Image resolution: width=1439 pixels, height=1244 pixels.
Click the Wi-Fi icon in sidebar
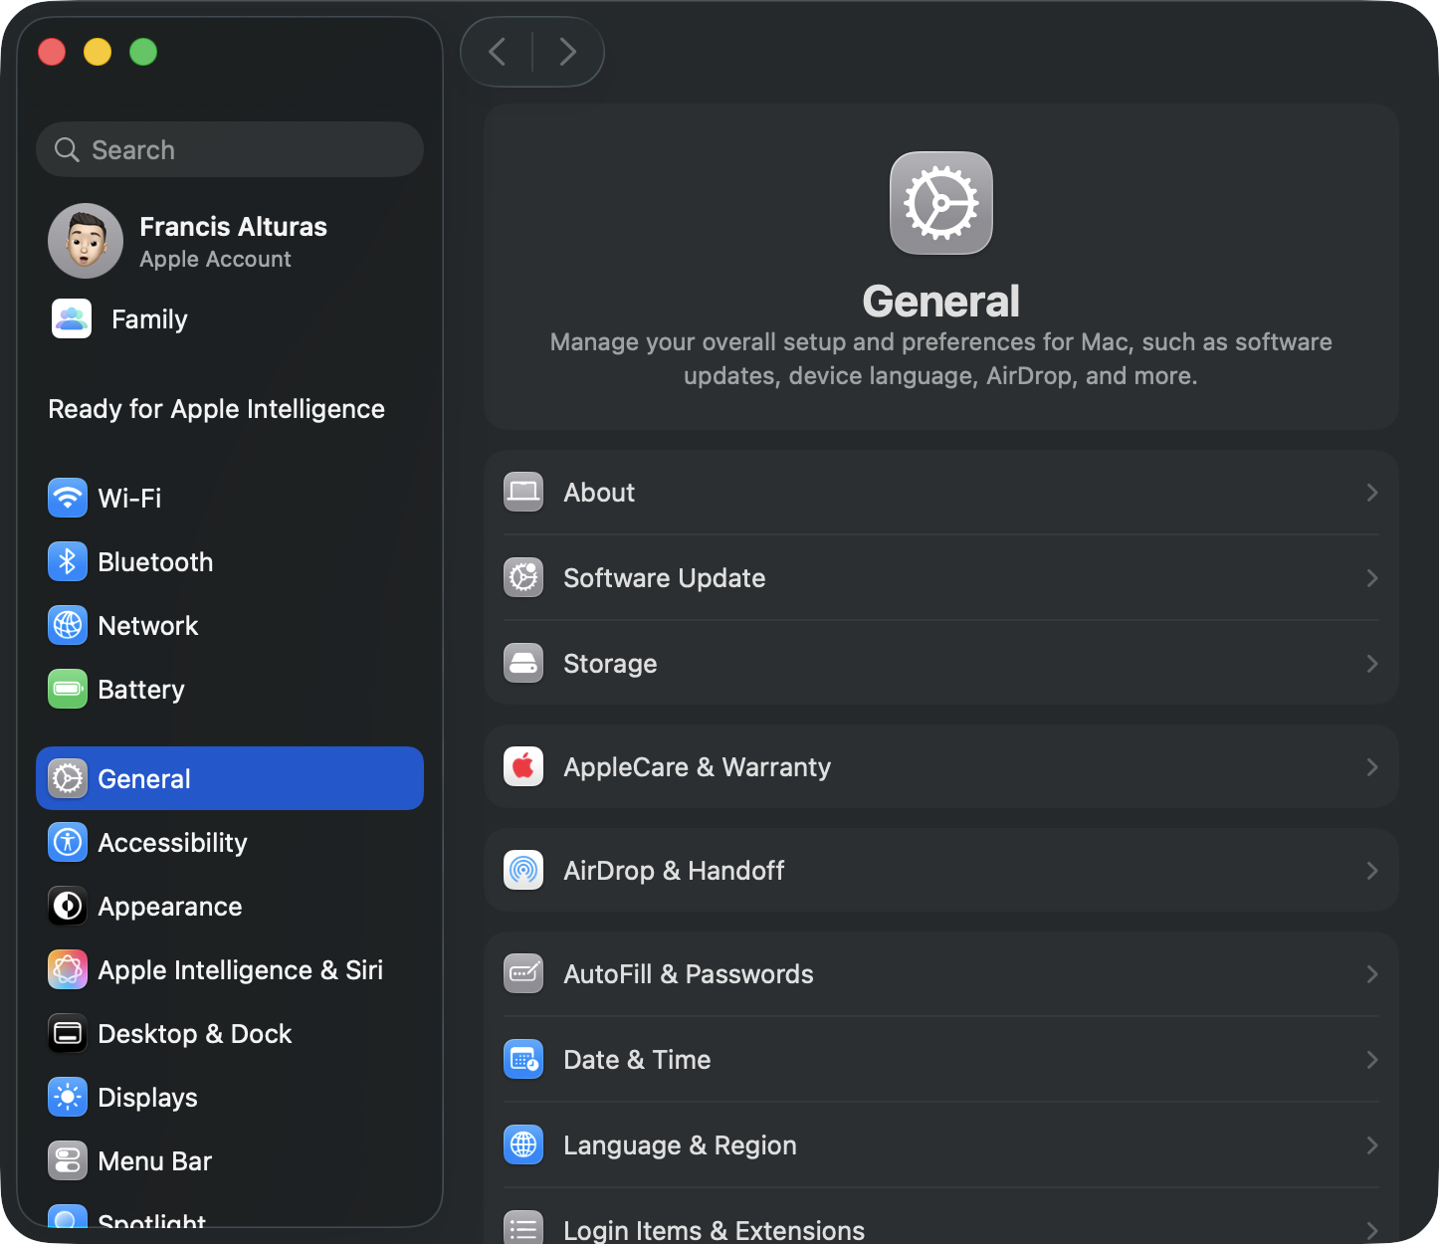[x=68, y=498]
